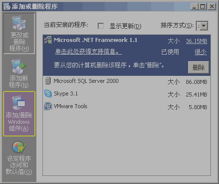Click the Microsoft SQL Server 2000 icon
Image resolution: width=219 pixels, height=184 pixels.
click(x=48, y=81)
